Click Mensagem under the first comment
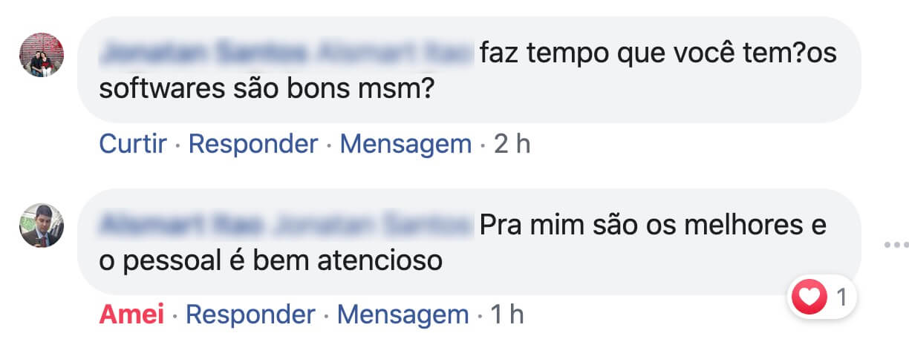909x362 pixels. [405, 144]
